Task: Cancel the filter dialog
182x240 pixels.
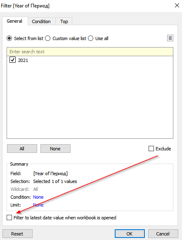Action: [x=163, y=233]
